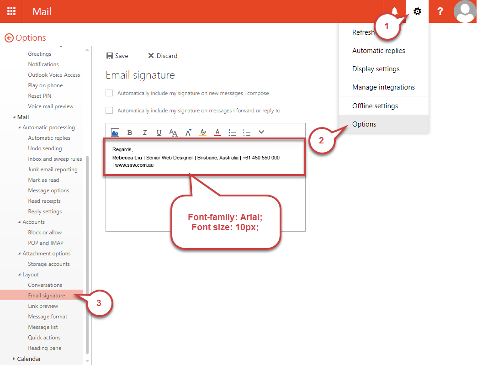Pick font color with red A icon
Screen dimensions: 477x365
coord(217,132)
